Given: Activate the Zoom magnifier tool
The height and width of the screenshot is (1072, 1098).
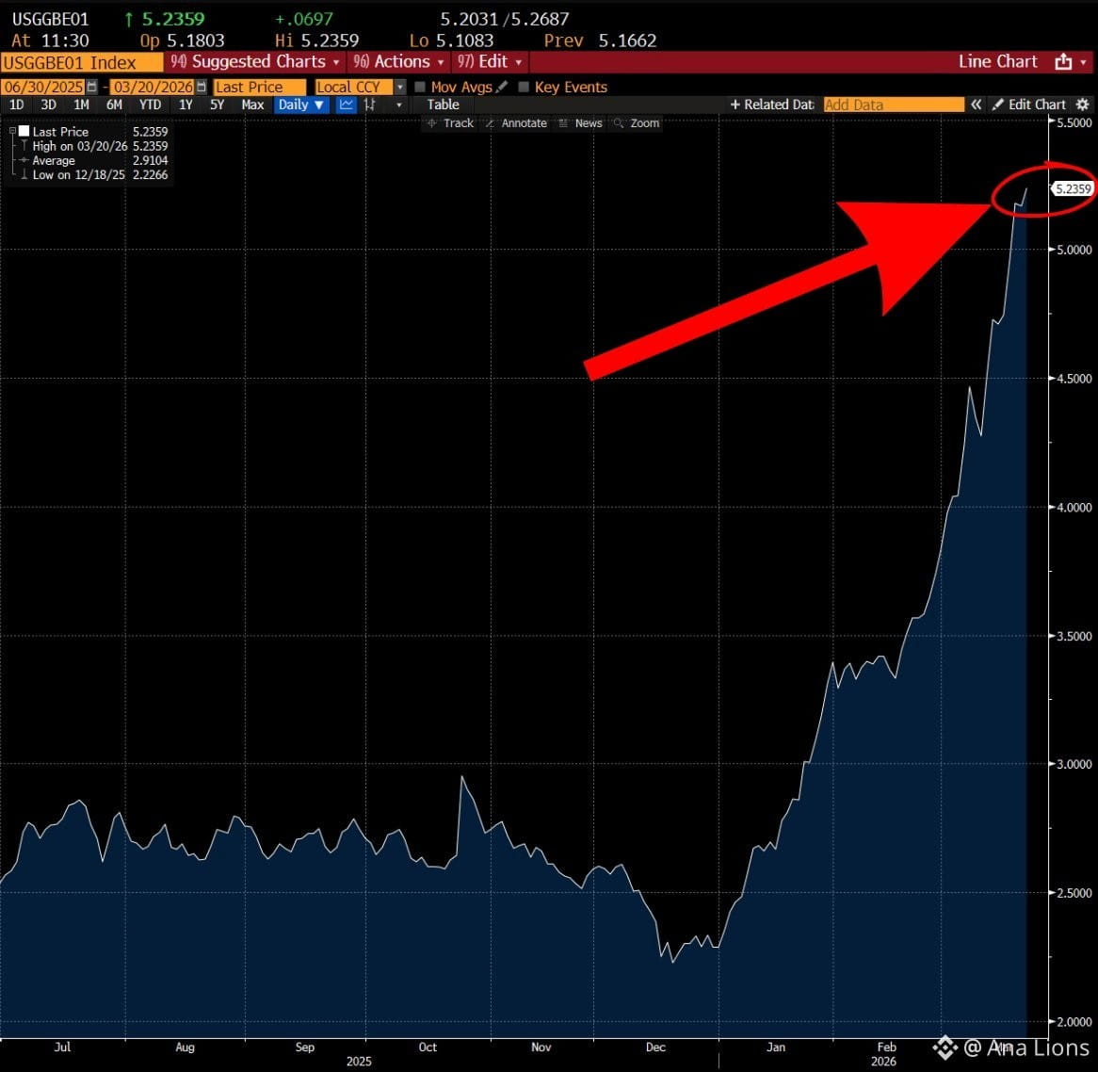Looking at the screenshot, I should click(x=637, y=123).
